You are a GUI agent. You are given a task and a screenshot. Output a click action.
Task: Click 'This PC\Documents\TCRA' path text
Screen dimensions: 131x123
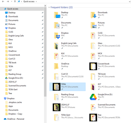coord(109,117)
